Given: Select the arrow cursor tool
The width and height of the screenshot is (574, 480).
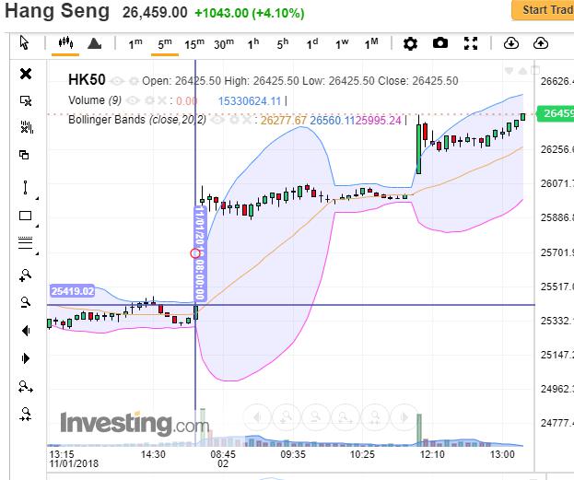Looking at the screenshot, I should [x=24, y=42].
